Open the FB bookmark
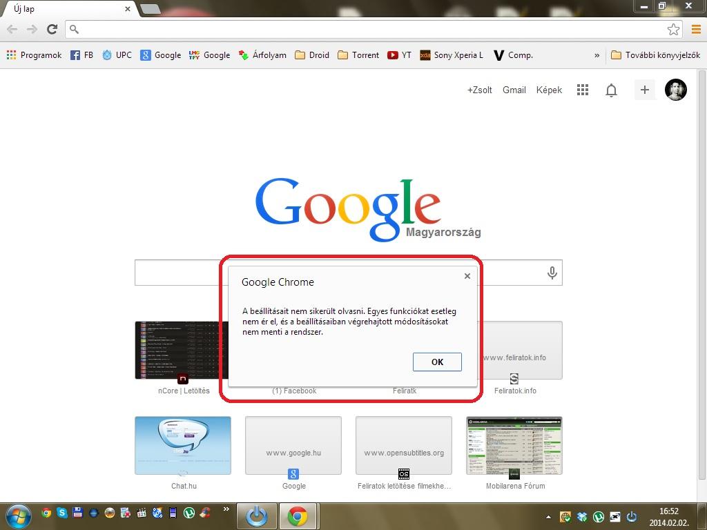 coord(82,55)
